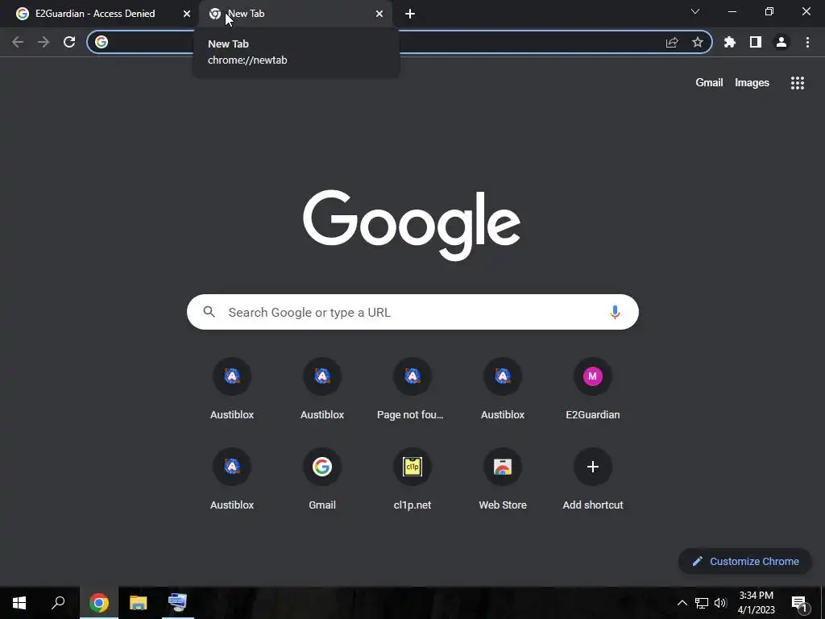Viewport: 825px width, 619px height.
Task: Bookmark this tab with the star icon
Action: [698, 42]
